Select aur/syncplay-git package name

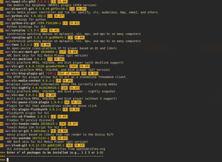point(18,38)
